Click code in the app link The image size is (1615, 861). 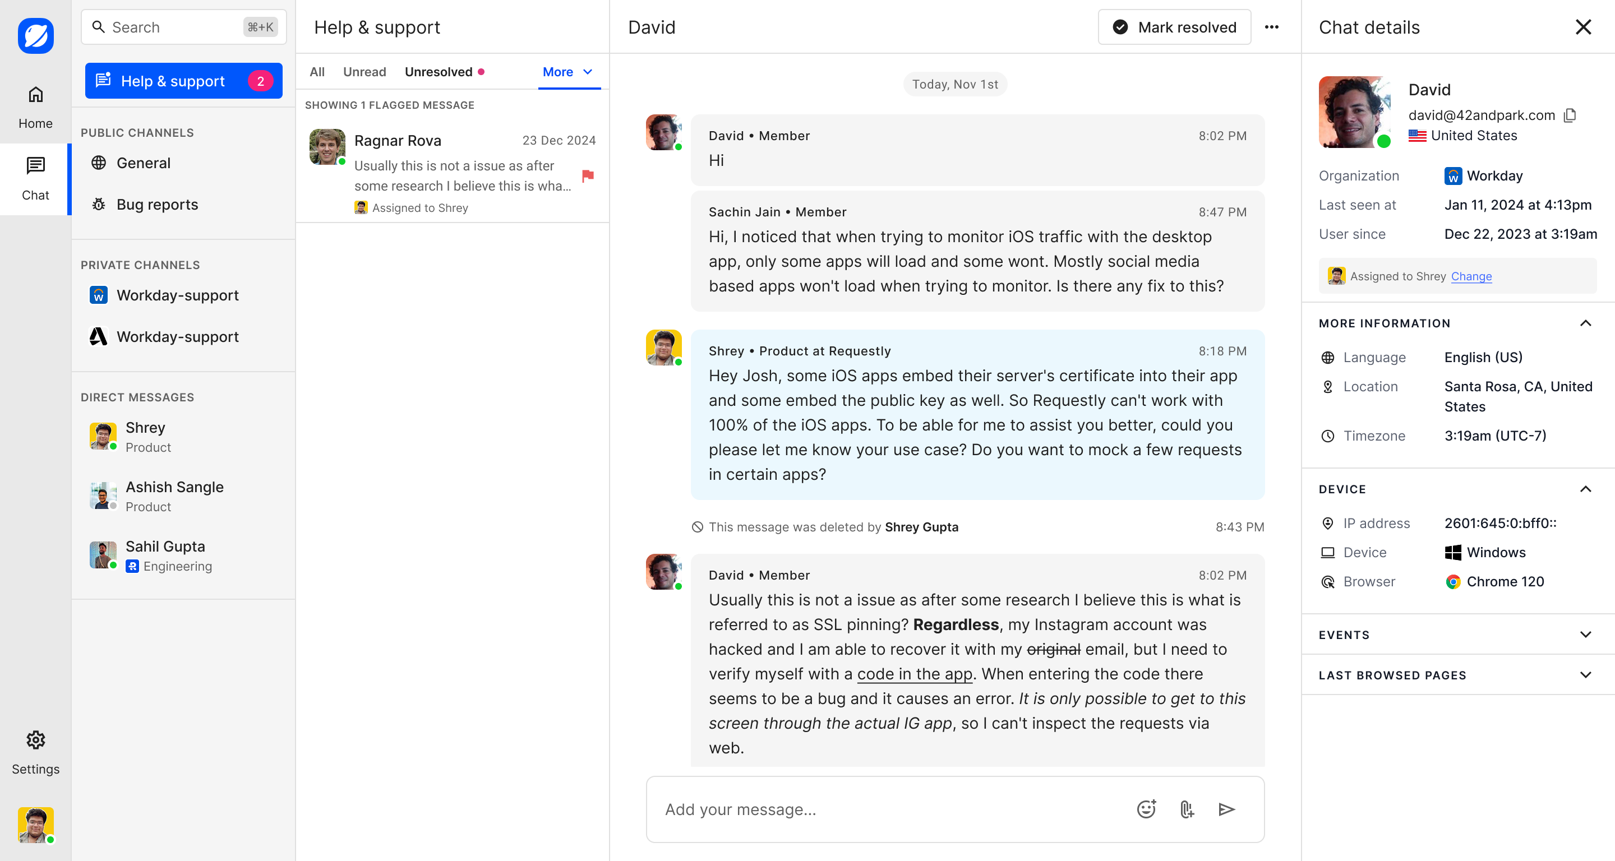click(x=915, y=674)
